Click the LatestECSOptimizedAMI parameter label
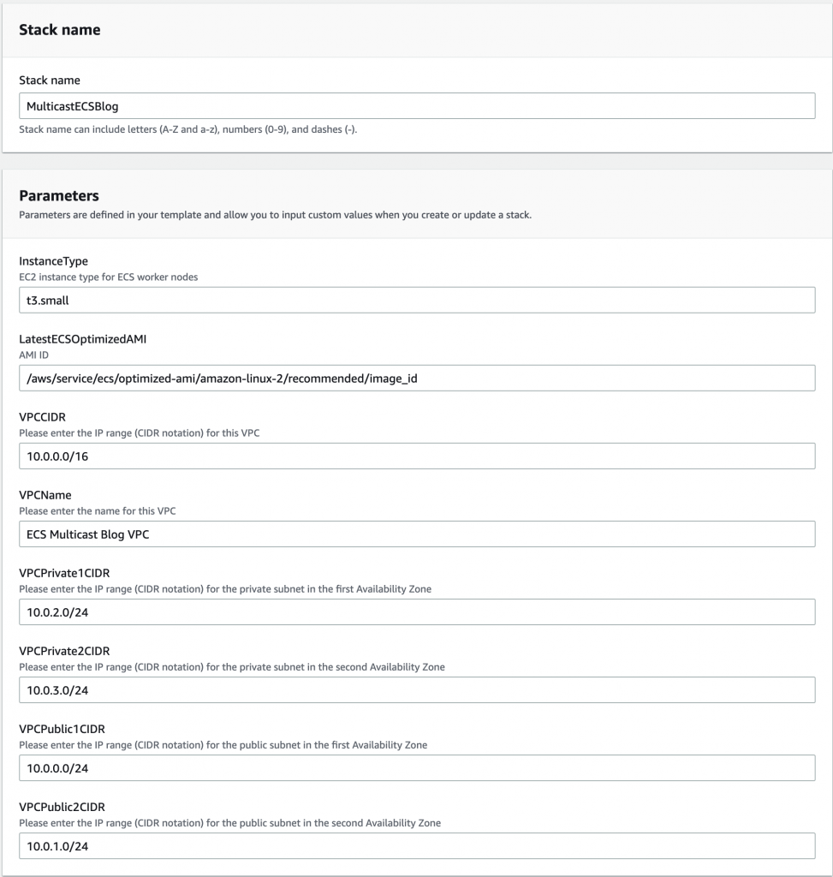833x877 pixels. coord(81,338)
